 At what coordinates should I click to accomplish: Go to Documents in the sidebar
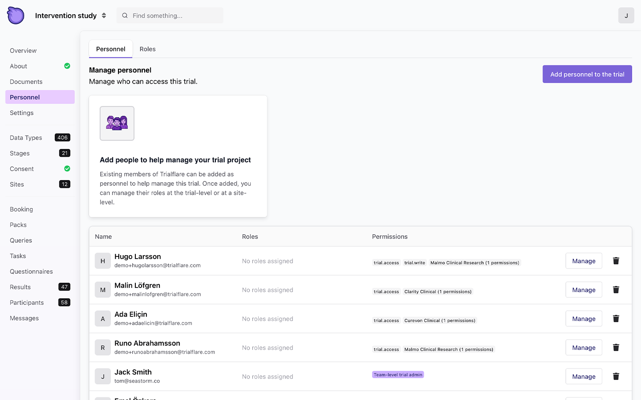tap(40, 82)
